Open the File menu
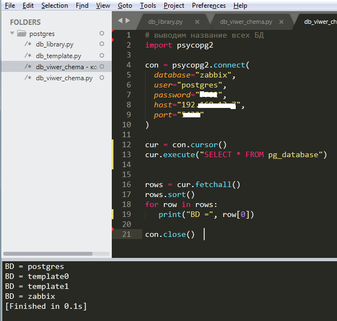The image size is (337, 321). point(10,6)
